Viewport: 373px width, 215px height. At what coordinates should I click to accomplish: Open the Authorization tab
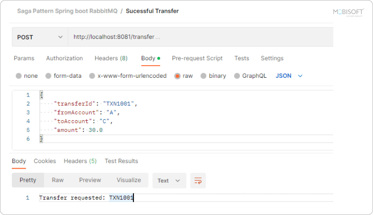point(65,59)
